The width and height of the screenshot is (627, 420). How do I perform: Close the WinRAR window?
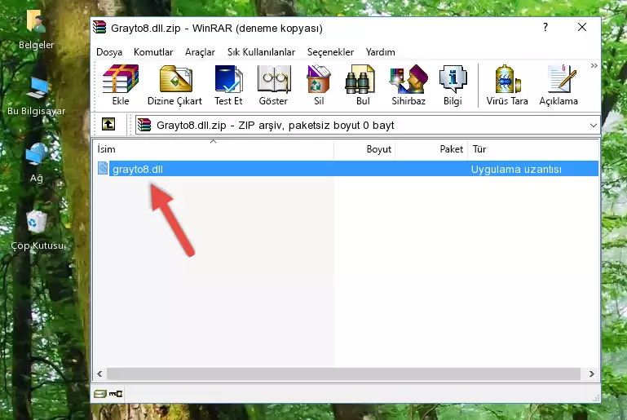[582, 27]
